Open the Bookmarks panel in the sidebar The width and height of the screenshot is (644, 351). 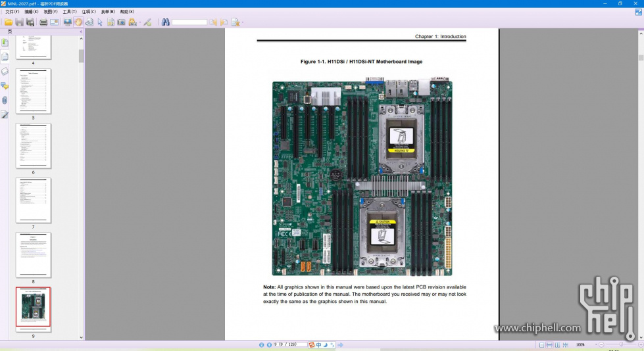[5, 43]
